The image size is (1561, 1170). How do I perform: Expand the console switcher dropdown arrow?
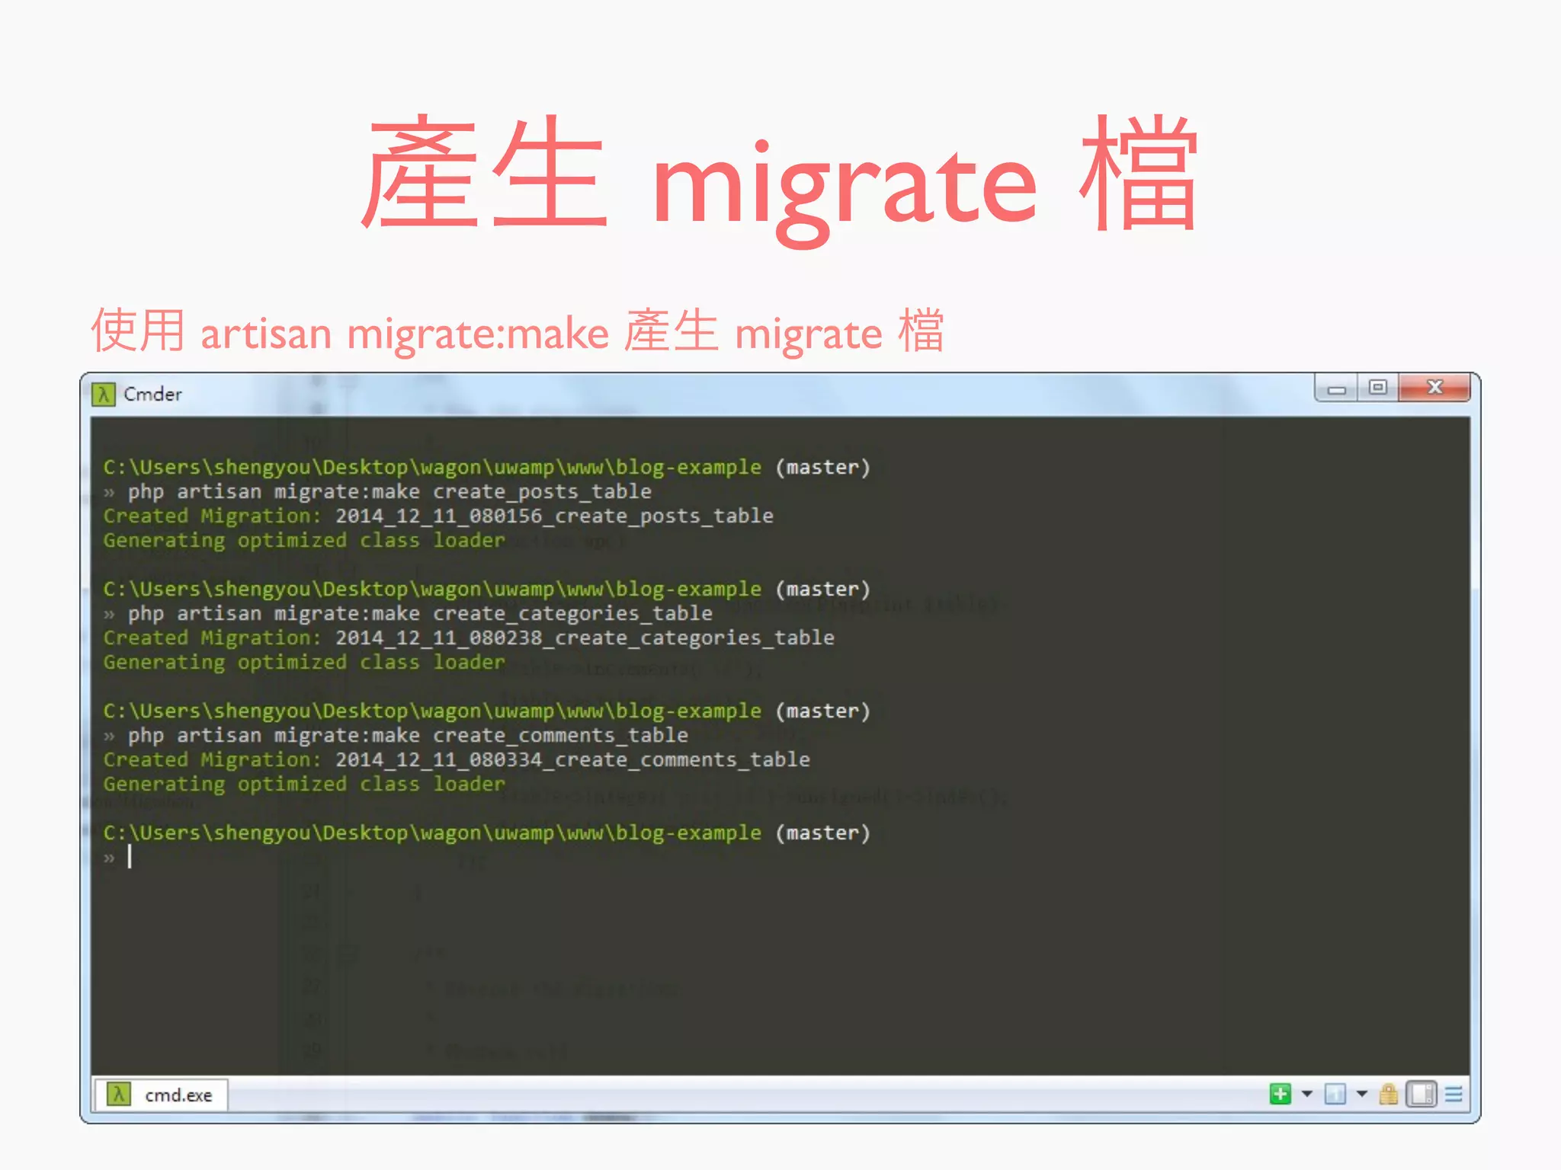coord(1362,1094)
